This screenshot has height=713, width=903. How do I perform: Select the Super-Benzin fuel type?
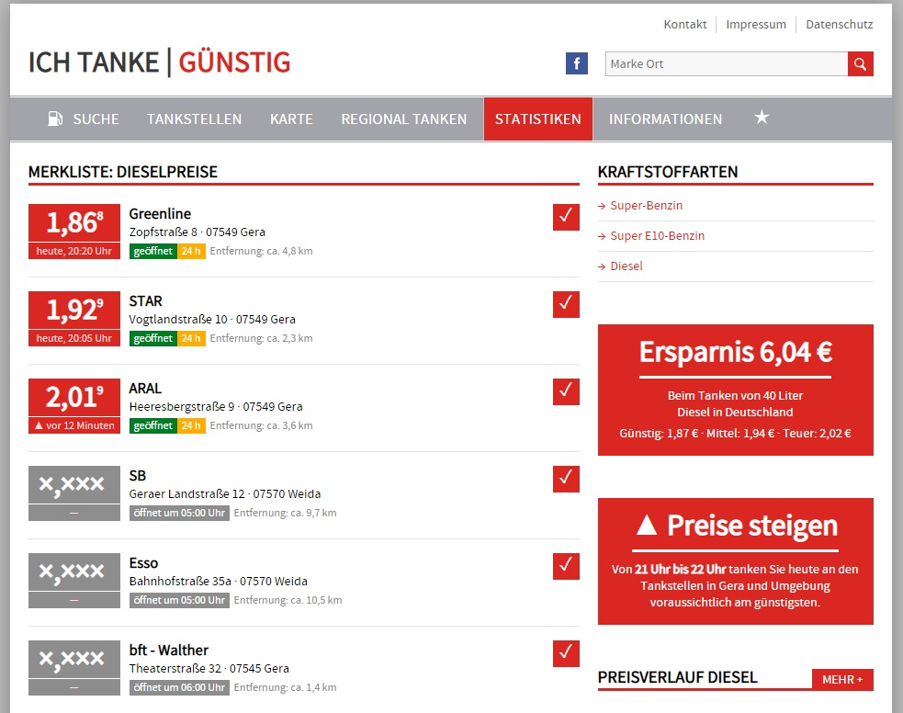click(646, 206)
